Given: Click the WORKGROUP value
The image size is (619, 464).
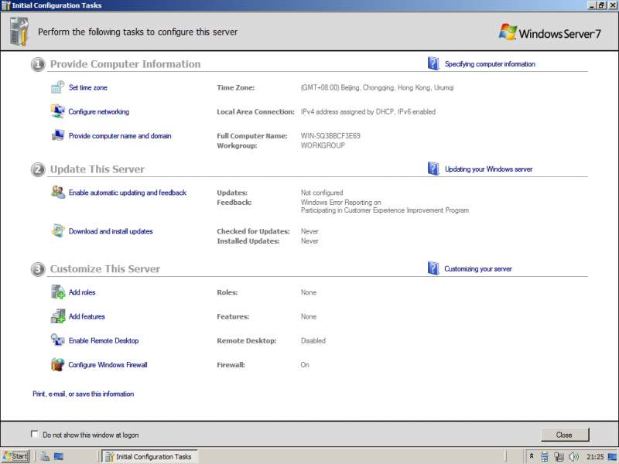Looking at the screenshot, I should (323, 145).
